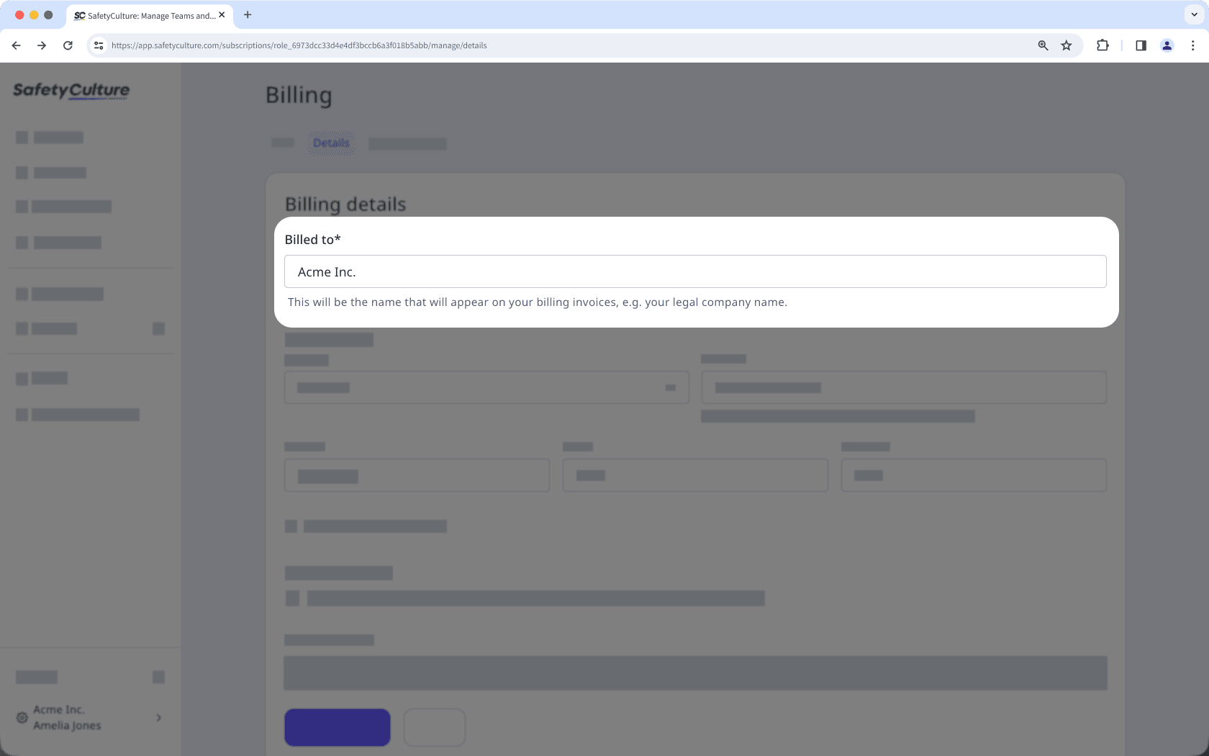Open the site information icon in the address bar

(98, 45)
